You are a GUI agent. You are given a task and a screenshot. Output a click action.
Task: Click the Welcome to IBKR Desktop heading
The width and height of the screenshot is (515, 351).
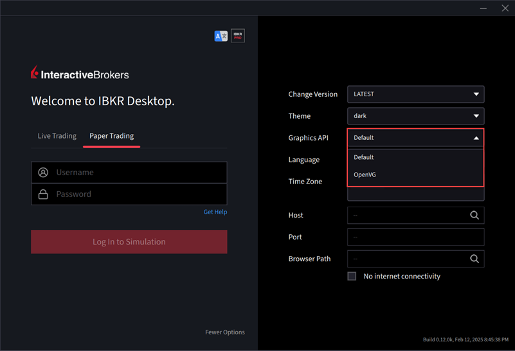tap(103, 101)
